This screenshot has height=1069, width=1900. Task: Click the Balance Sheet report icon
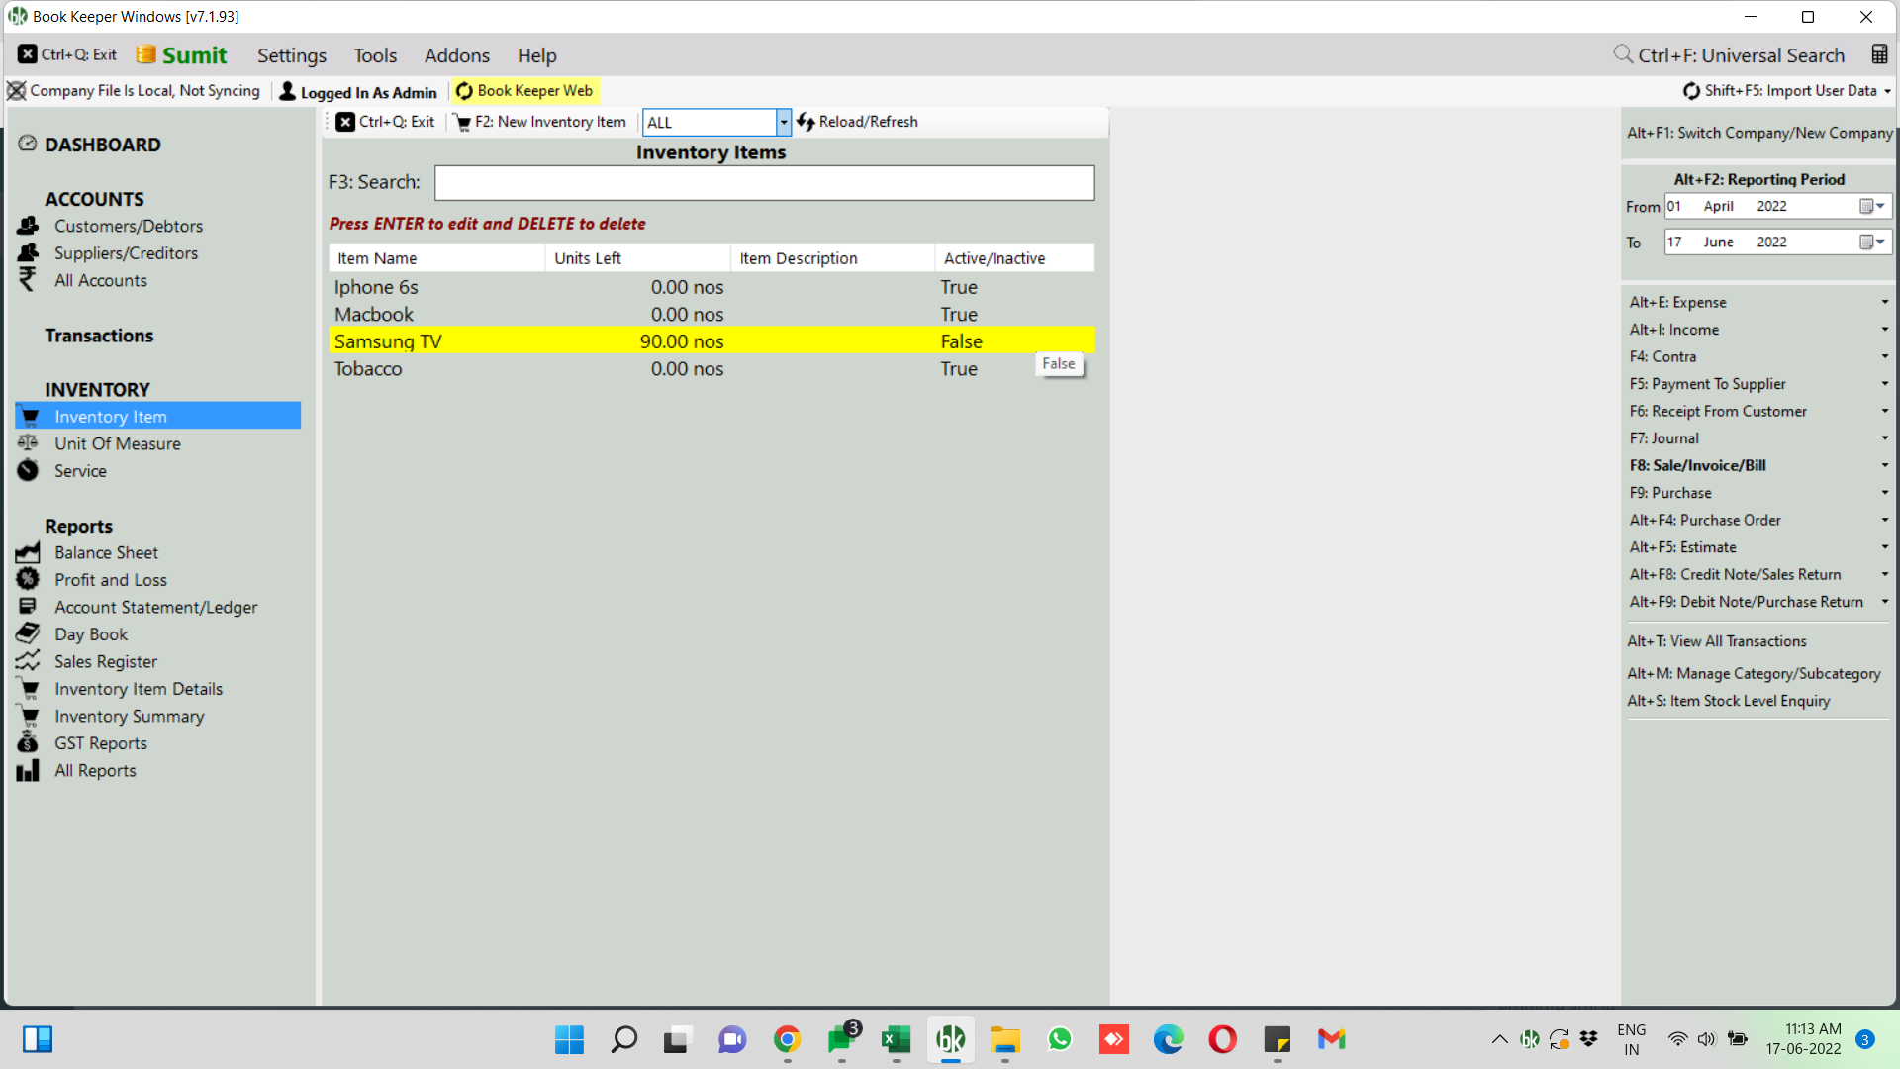coord(28,552)
